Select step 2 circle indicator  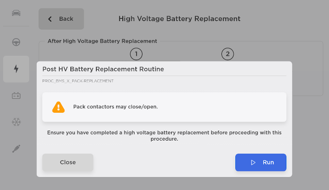click(x=228, y=54)
